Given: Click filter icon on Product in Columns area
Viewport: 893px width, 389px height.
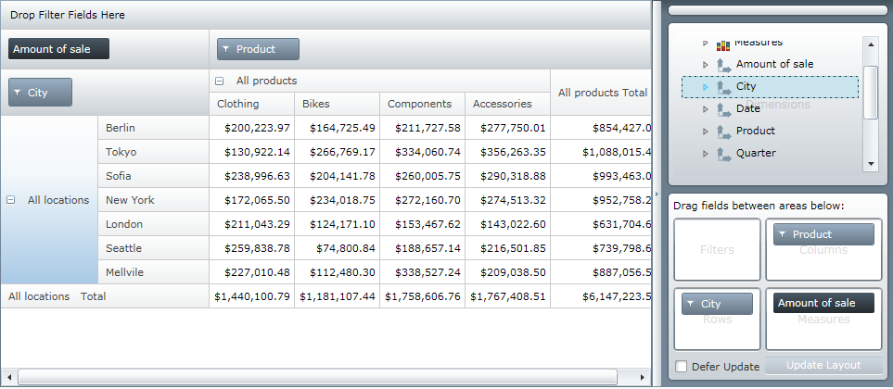Looking at the screenshot, I should pos(782,235).
